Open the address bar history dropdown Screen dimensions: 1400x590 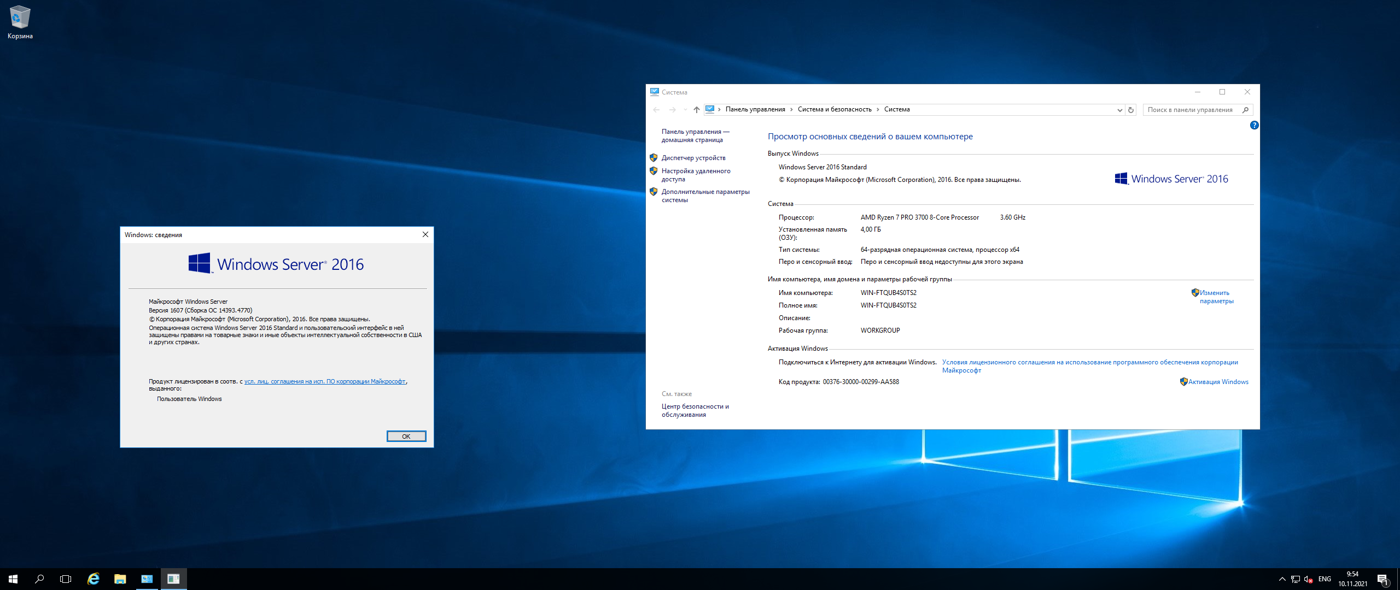click(1119, 110)
